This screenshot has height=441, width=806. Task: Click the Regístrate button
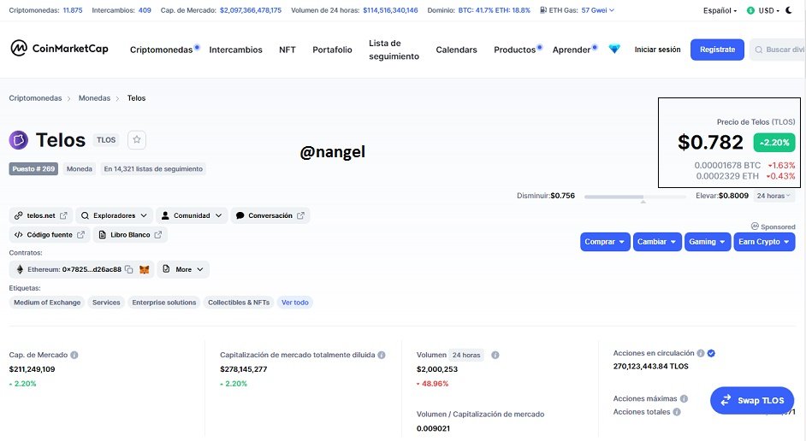pos(717,50)
